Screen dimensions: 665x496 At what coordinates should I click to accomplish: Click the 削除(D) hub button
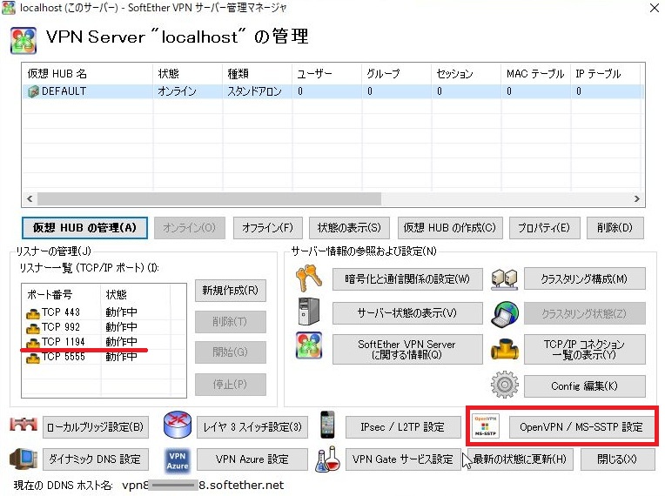(x=615, y=228)
